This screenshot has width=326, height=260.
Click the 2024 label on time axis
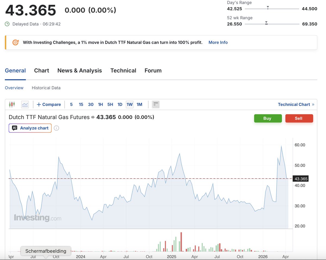(x=81, y=256)
